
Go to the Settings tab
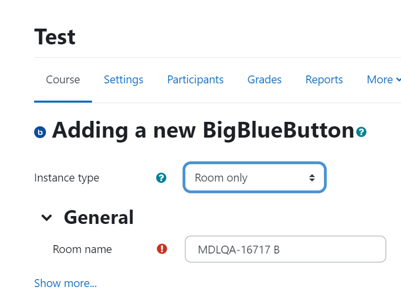point(124,79)
